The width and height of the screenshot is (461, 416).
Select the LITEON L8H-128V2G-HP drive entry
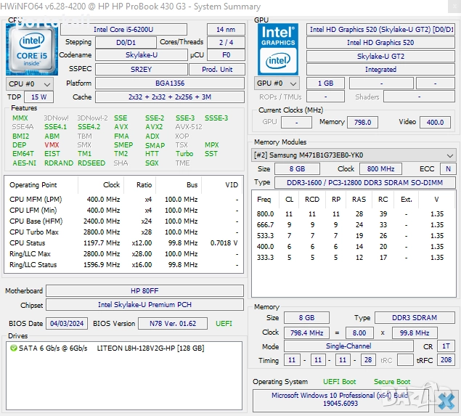[x=150, y=348]
